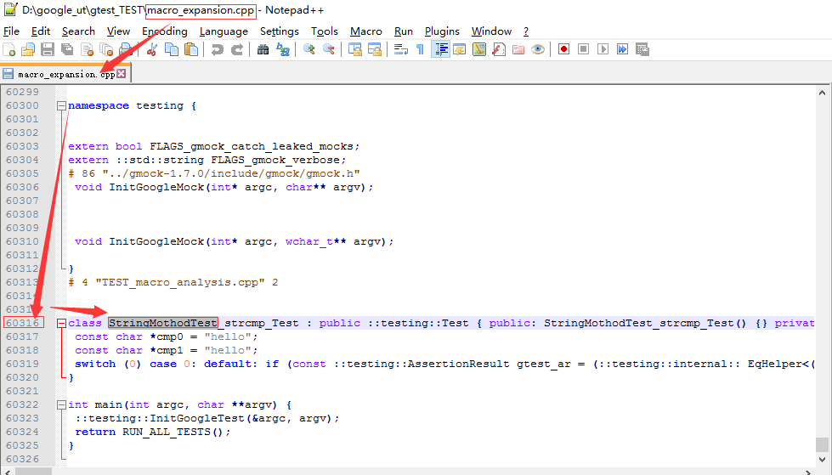Open the Plugins menu
The image size is (832, 475).
(x=442, y=31)
